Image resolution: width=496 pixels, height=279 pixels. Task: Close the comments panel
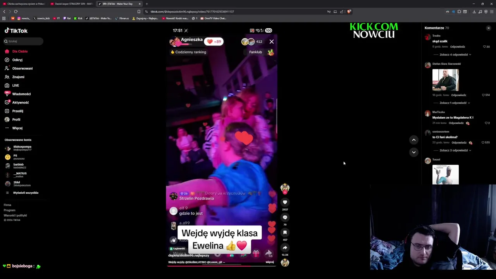pos(488,28)
